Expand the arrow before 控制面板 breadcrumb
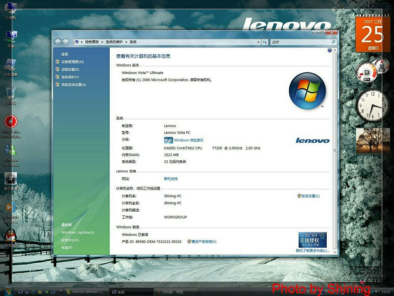 click(x=82, y=42)
